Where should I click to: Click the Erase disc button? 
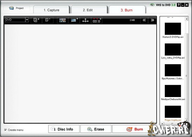coord(96,129)
